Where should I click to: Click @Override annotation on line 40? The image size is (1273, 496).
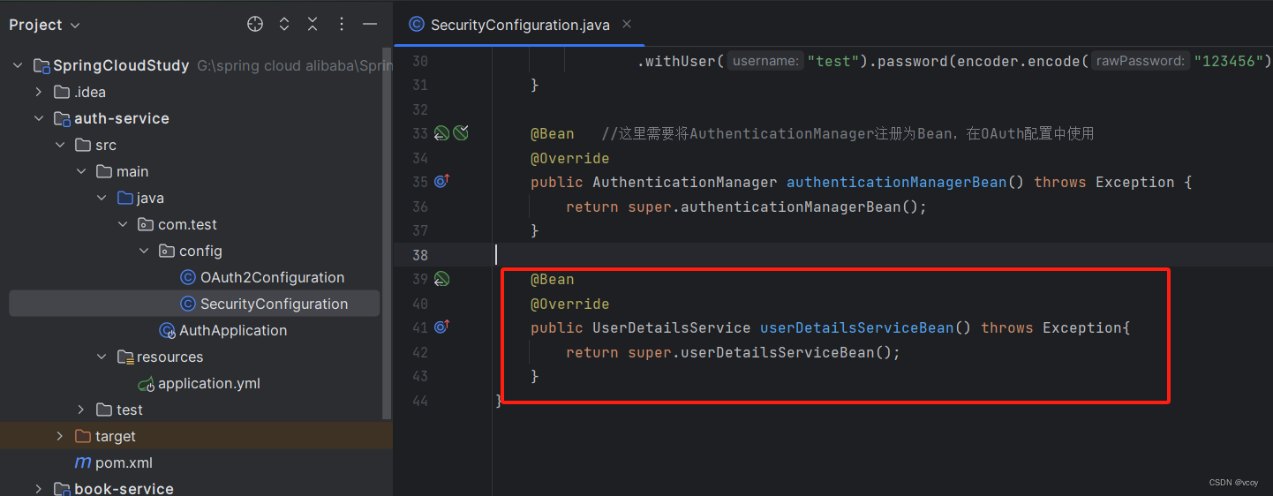[570, 304]
